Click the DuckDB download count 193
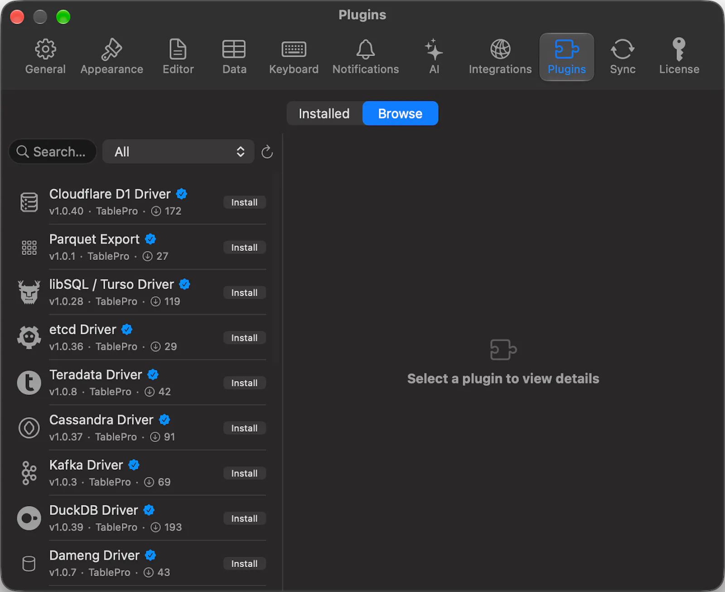This screenshot has height=592, width=725. coord(173,527)
